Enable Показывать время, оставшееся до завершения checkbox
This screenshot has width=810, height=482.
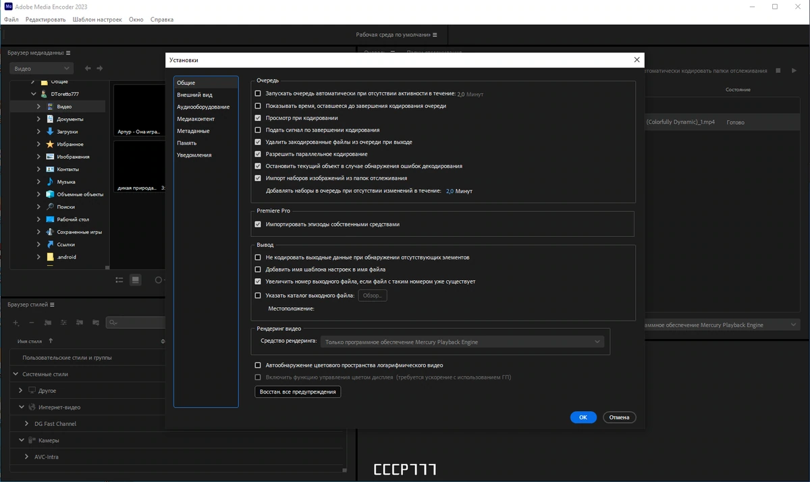(x=258, y=106)
